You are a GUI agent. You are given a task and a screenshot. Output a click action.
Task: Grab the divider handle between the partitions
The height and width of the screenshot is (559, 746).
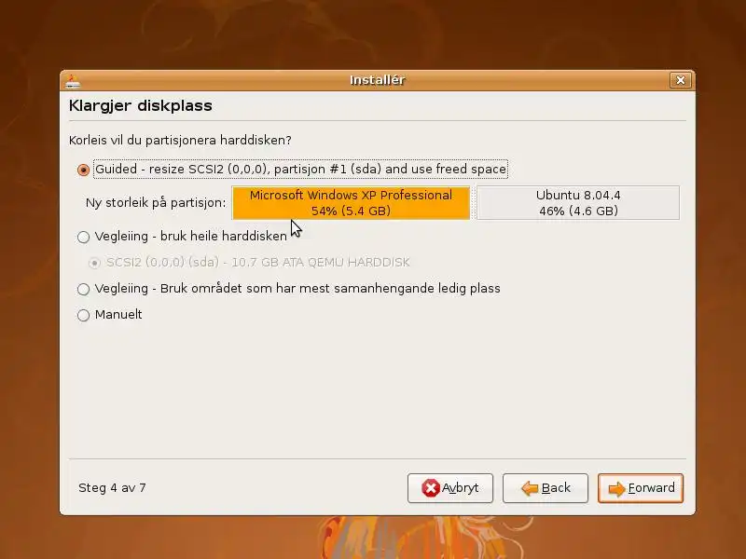474,203
